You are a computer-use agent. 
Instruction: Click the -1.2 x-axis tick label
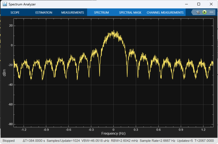(x=24, y=130)
